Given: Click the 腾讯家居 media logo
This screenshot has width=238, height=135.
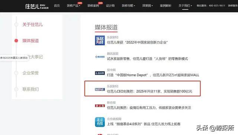Looking at the screenshot, I should [x=100, y=57].
